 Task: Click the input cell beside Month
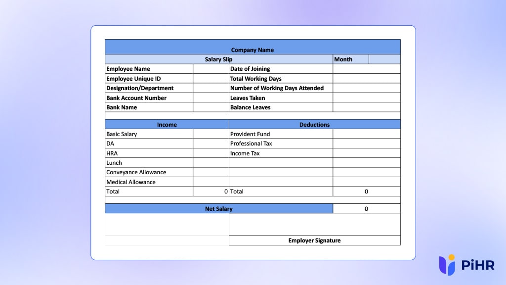point(384,59)
